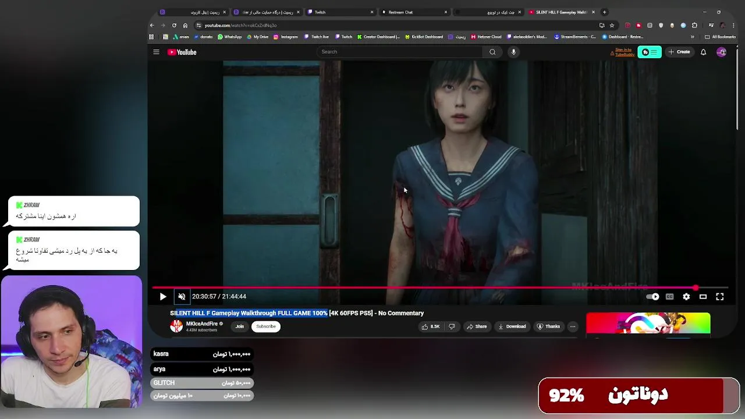Click the colorful ad thumbnail beside video
745x419 pixels.
click(x=648, y=324)
